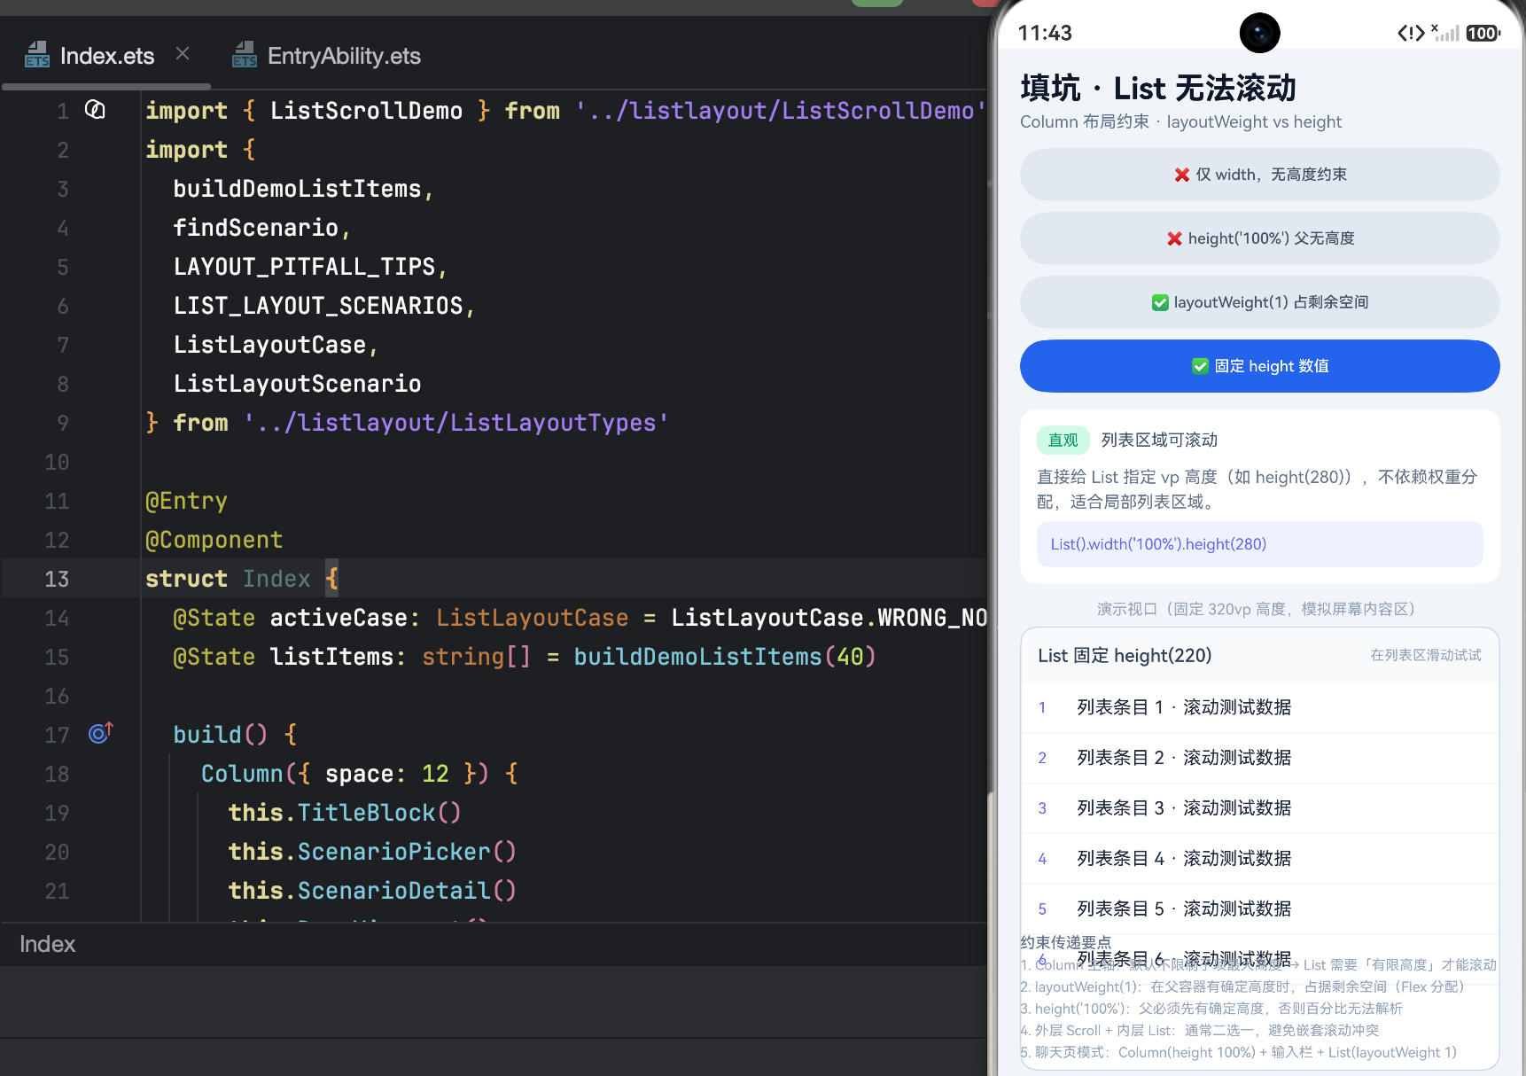Click the ETS file icon on Index.ets tab
Viewport: 1526px width, 1076px height.
pos(37,55)
